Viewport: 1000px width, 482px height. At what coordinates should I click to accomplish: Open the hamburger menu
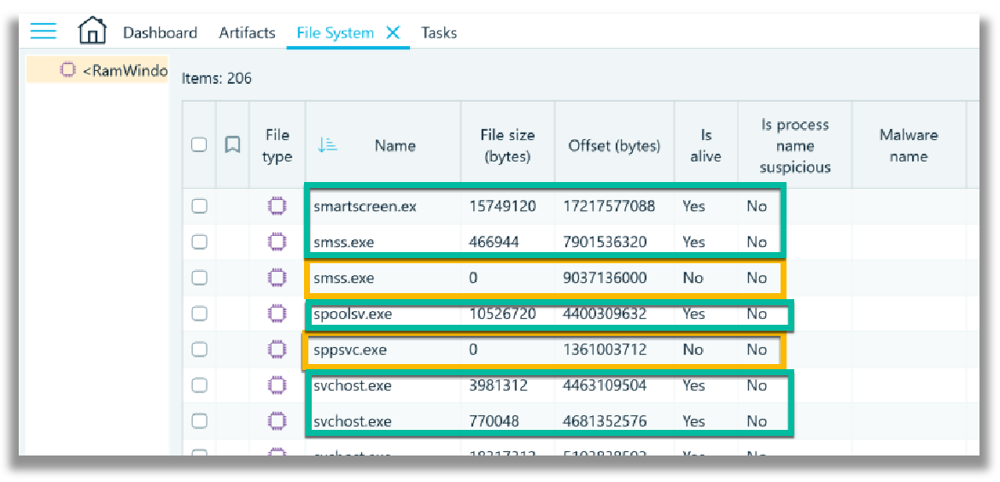click(44, 31)
